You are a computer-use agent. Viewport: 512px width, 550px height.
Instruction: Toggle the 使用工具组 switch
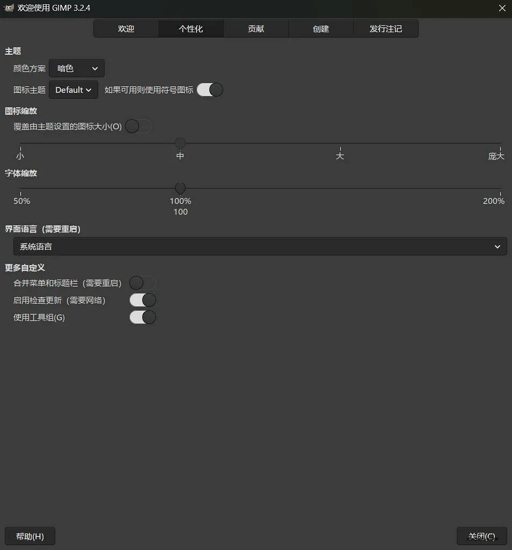pos(142,318)
